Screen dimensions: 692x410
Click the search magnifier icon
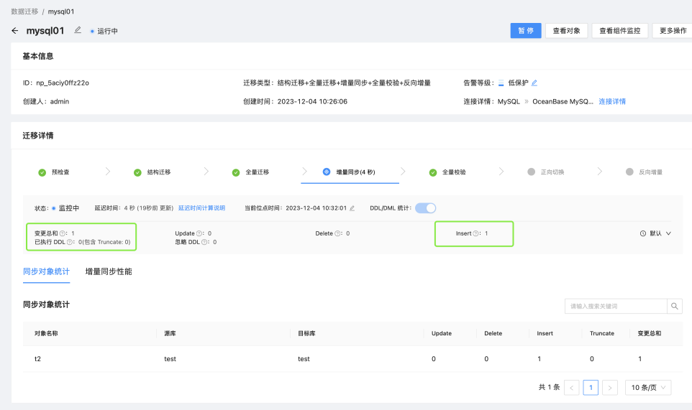tap(674, 306)
